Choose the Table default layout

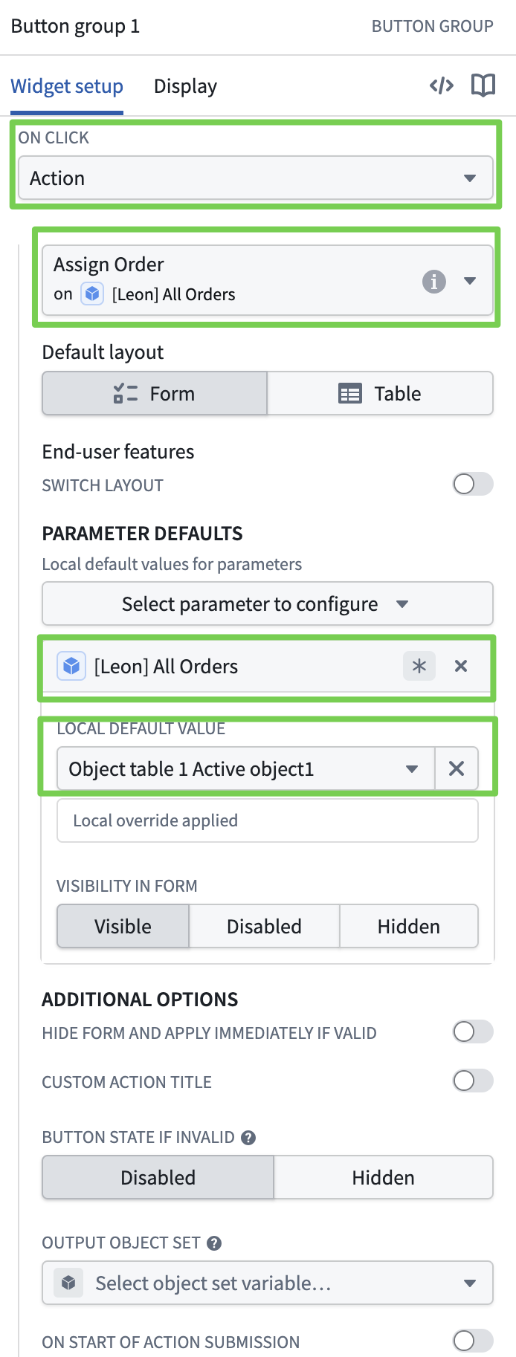click(380, 394)
